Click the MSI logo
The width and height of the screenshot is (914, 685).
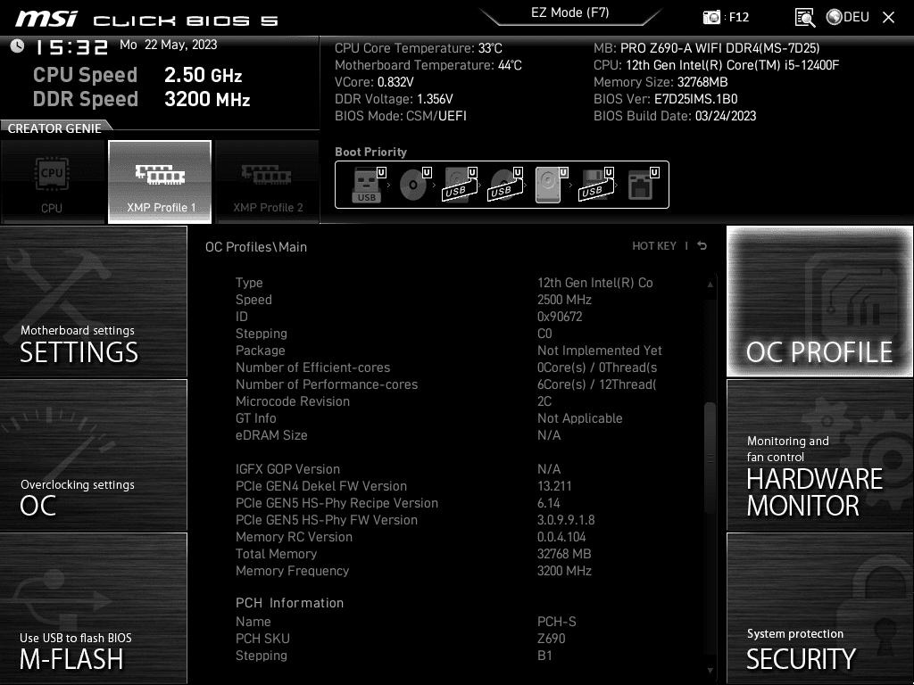[46, 19]
